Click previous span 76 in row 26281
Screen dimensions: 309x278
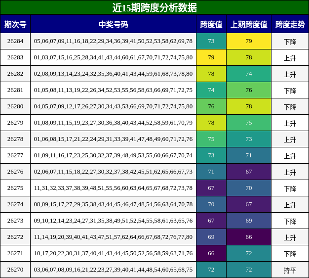[249, 90]
